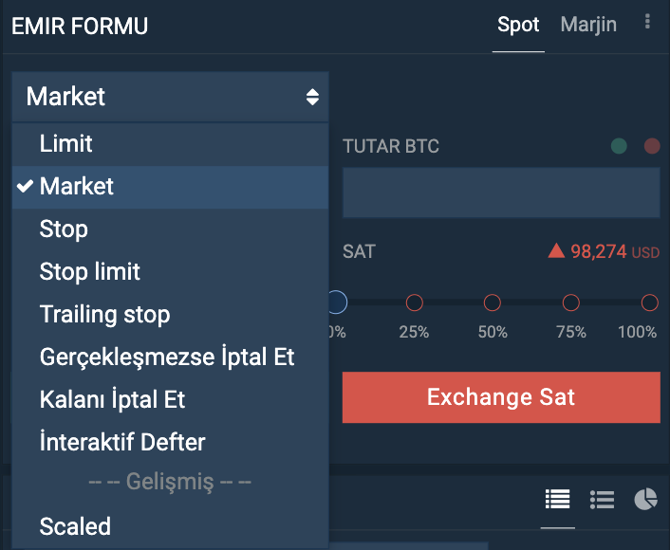Click the 98,274 USD sell price
This screenshot has width=670, height=550.
[x=615, y=251]
